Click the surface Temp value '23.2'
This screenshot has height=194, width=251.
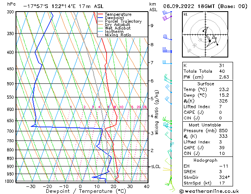click(224, 89)
